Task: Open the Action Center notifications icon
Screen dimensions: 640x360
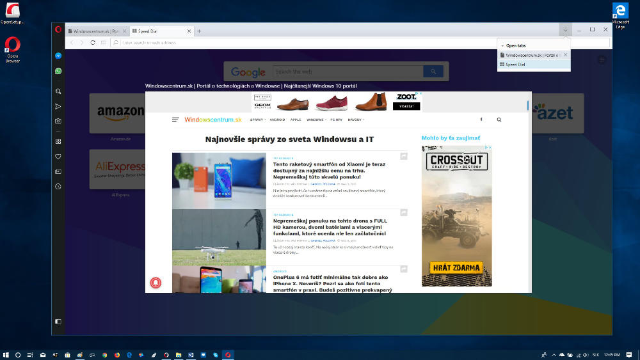Action: click(629, 355)
